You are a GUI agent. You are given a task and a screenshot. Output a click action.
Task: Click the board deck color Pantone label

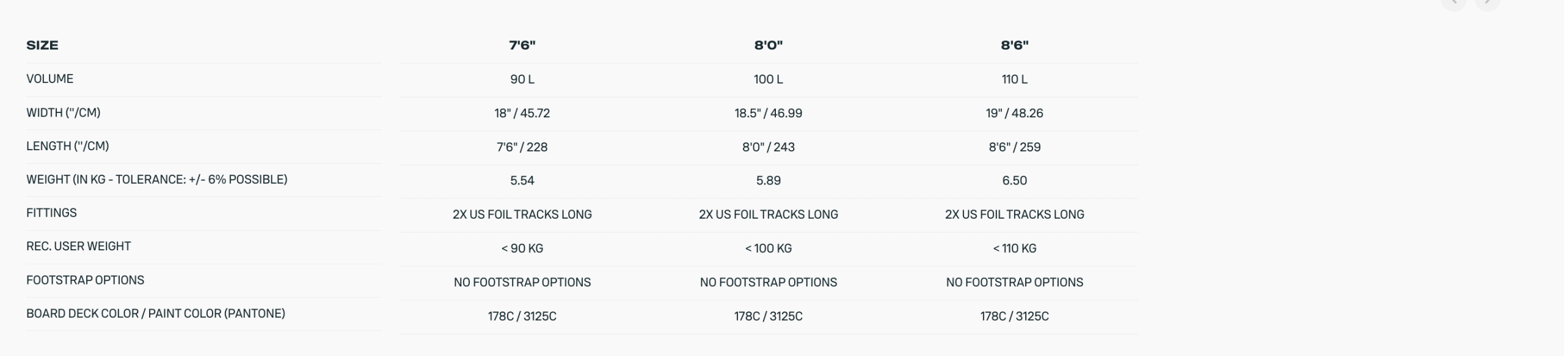pyautogui.click(x=155, y=314)
